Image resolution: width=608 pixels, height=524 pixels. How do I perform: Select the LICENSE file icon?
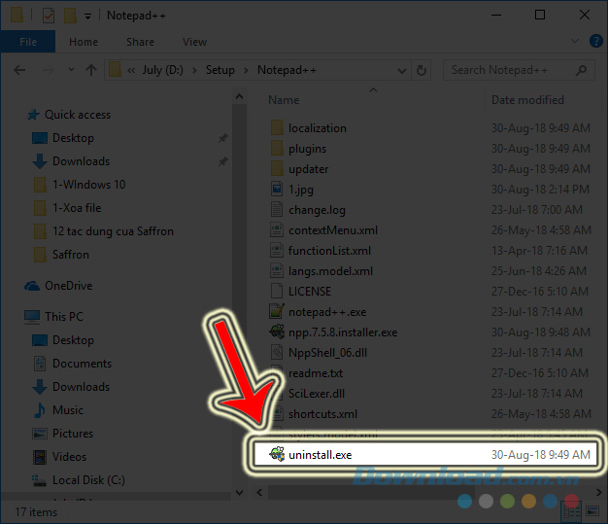277,291
